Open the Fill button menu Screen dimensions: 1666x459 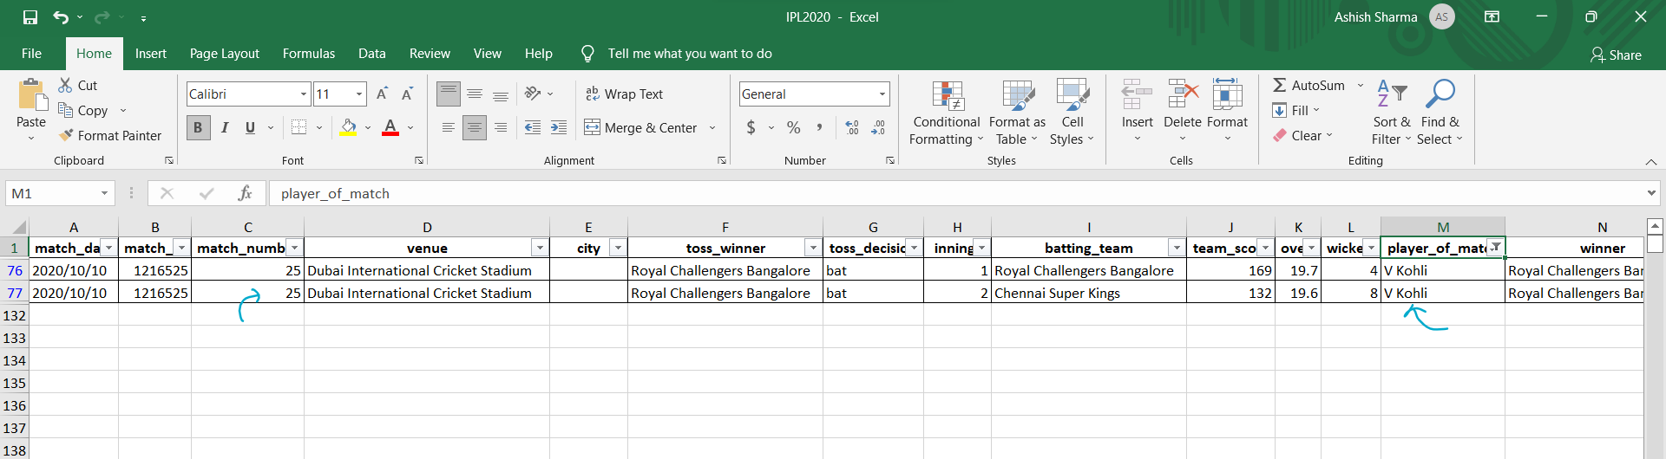[1295, 110]
